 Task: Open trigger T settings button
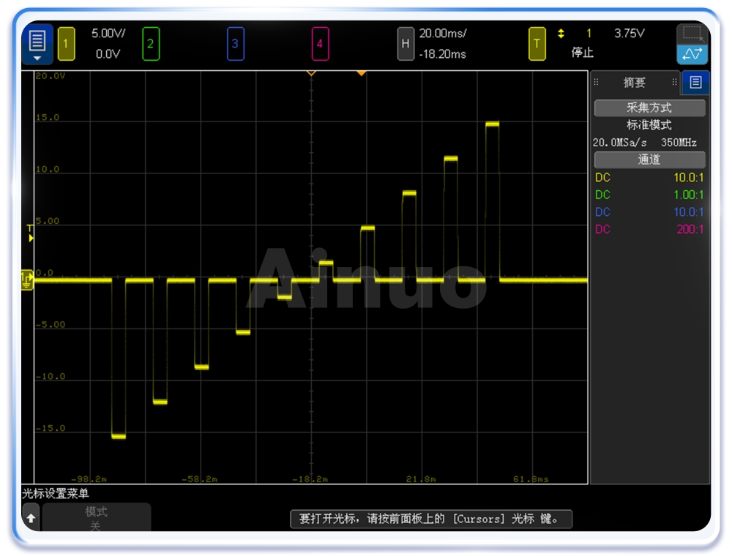point(537,44)
